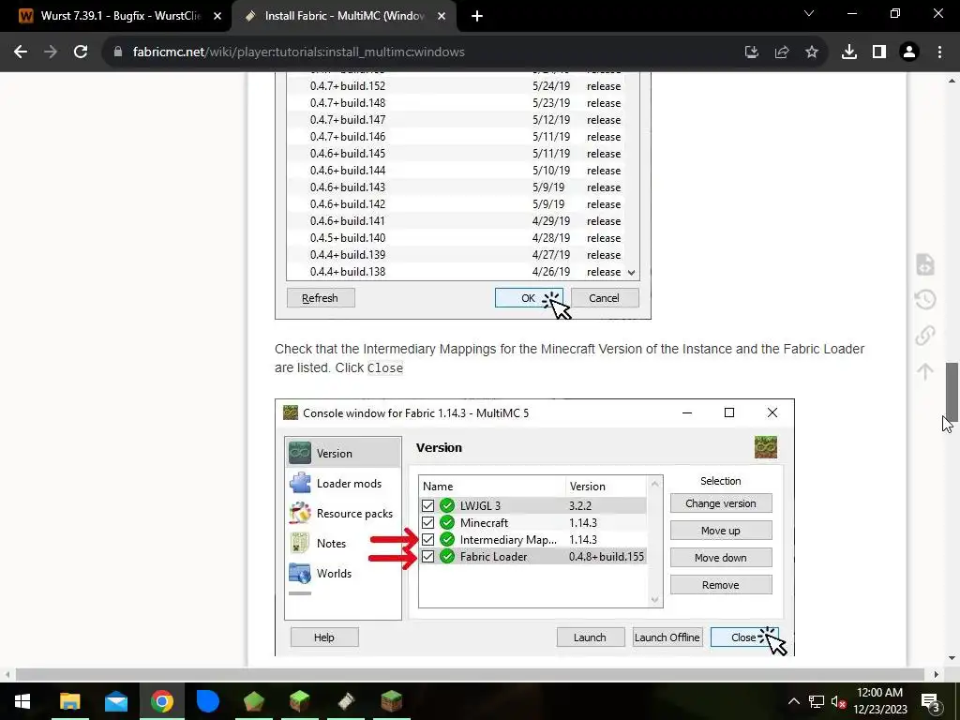The width and height of the screenshot is (960, 720).
Task: Share this page icon
Action: [x=782, y=52]
